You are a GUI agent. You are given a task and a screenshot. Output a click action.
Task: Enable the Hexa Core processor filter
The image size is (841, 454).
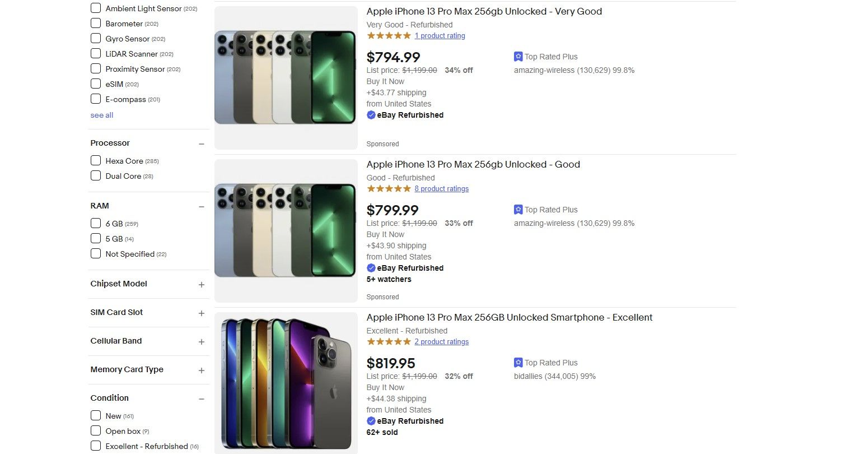tap(96, 160)
